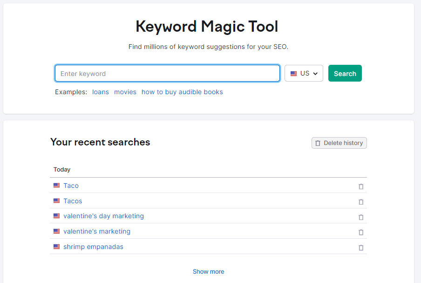421x283 pixels.
Task: Remove "Tacos" from search history
Action: click(x=361, y=201)
